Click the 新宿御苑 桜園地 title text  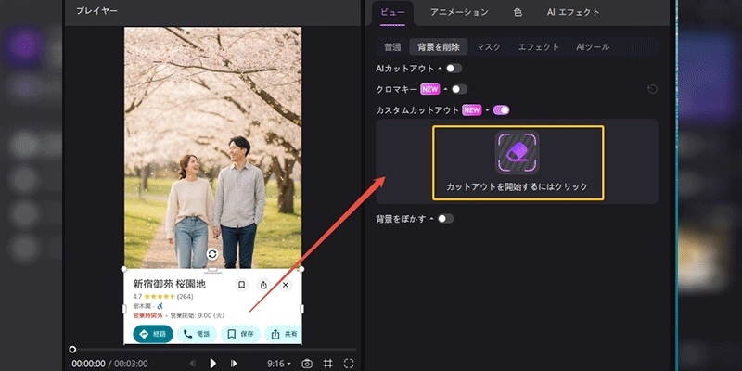point(169,284)
